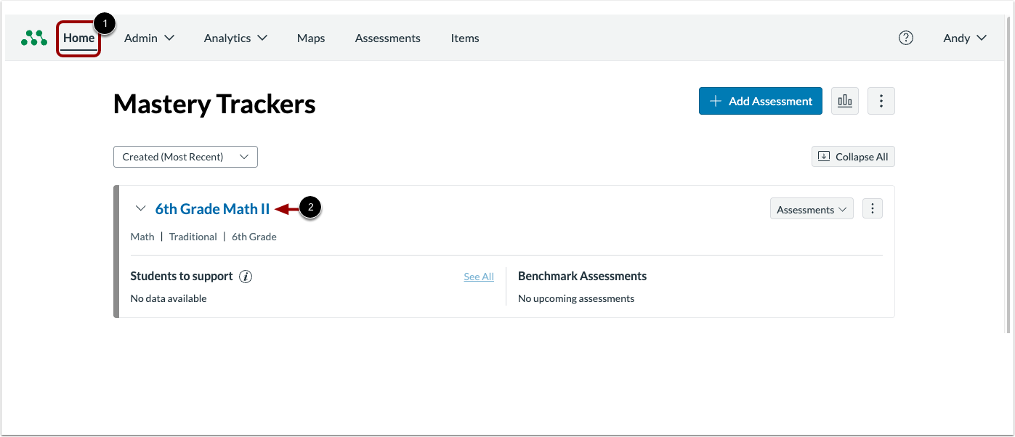Click the plus icon inside Add Assessment

pyautogui.click(x=716, y=101)
